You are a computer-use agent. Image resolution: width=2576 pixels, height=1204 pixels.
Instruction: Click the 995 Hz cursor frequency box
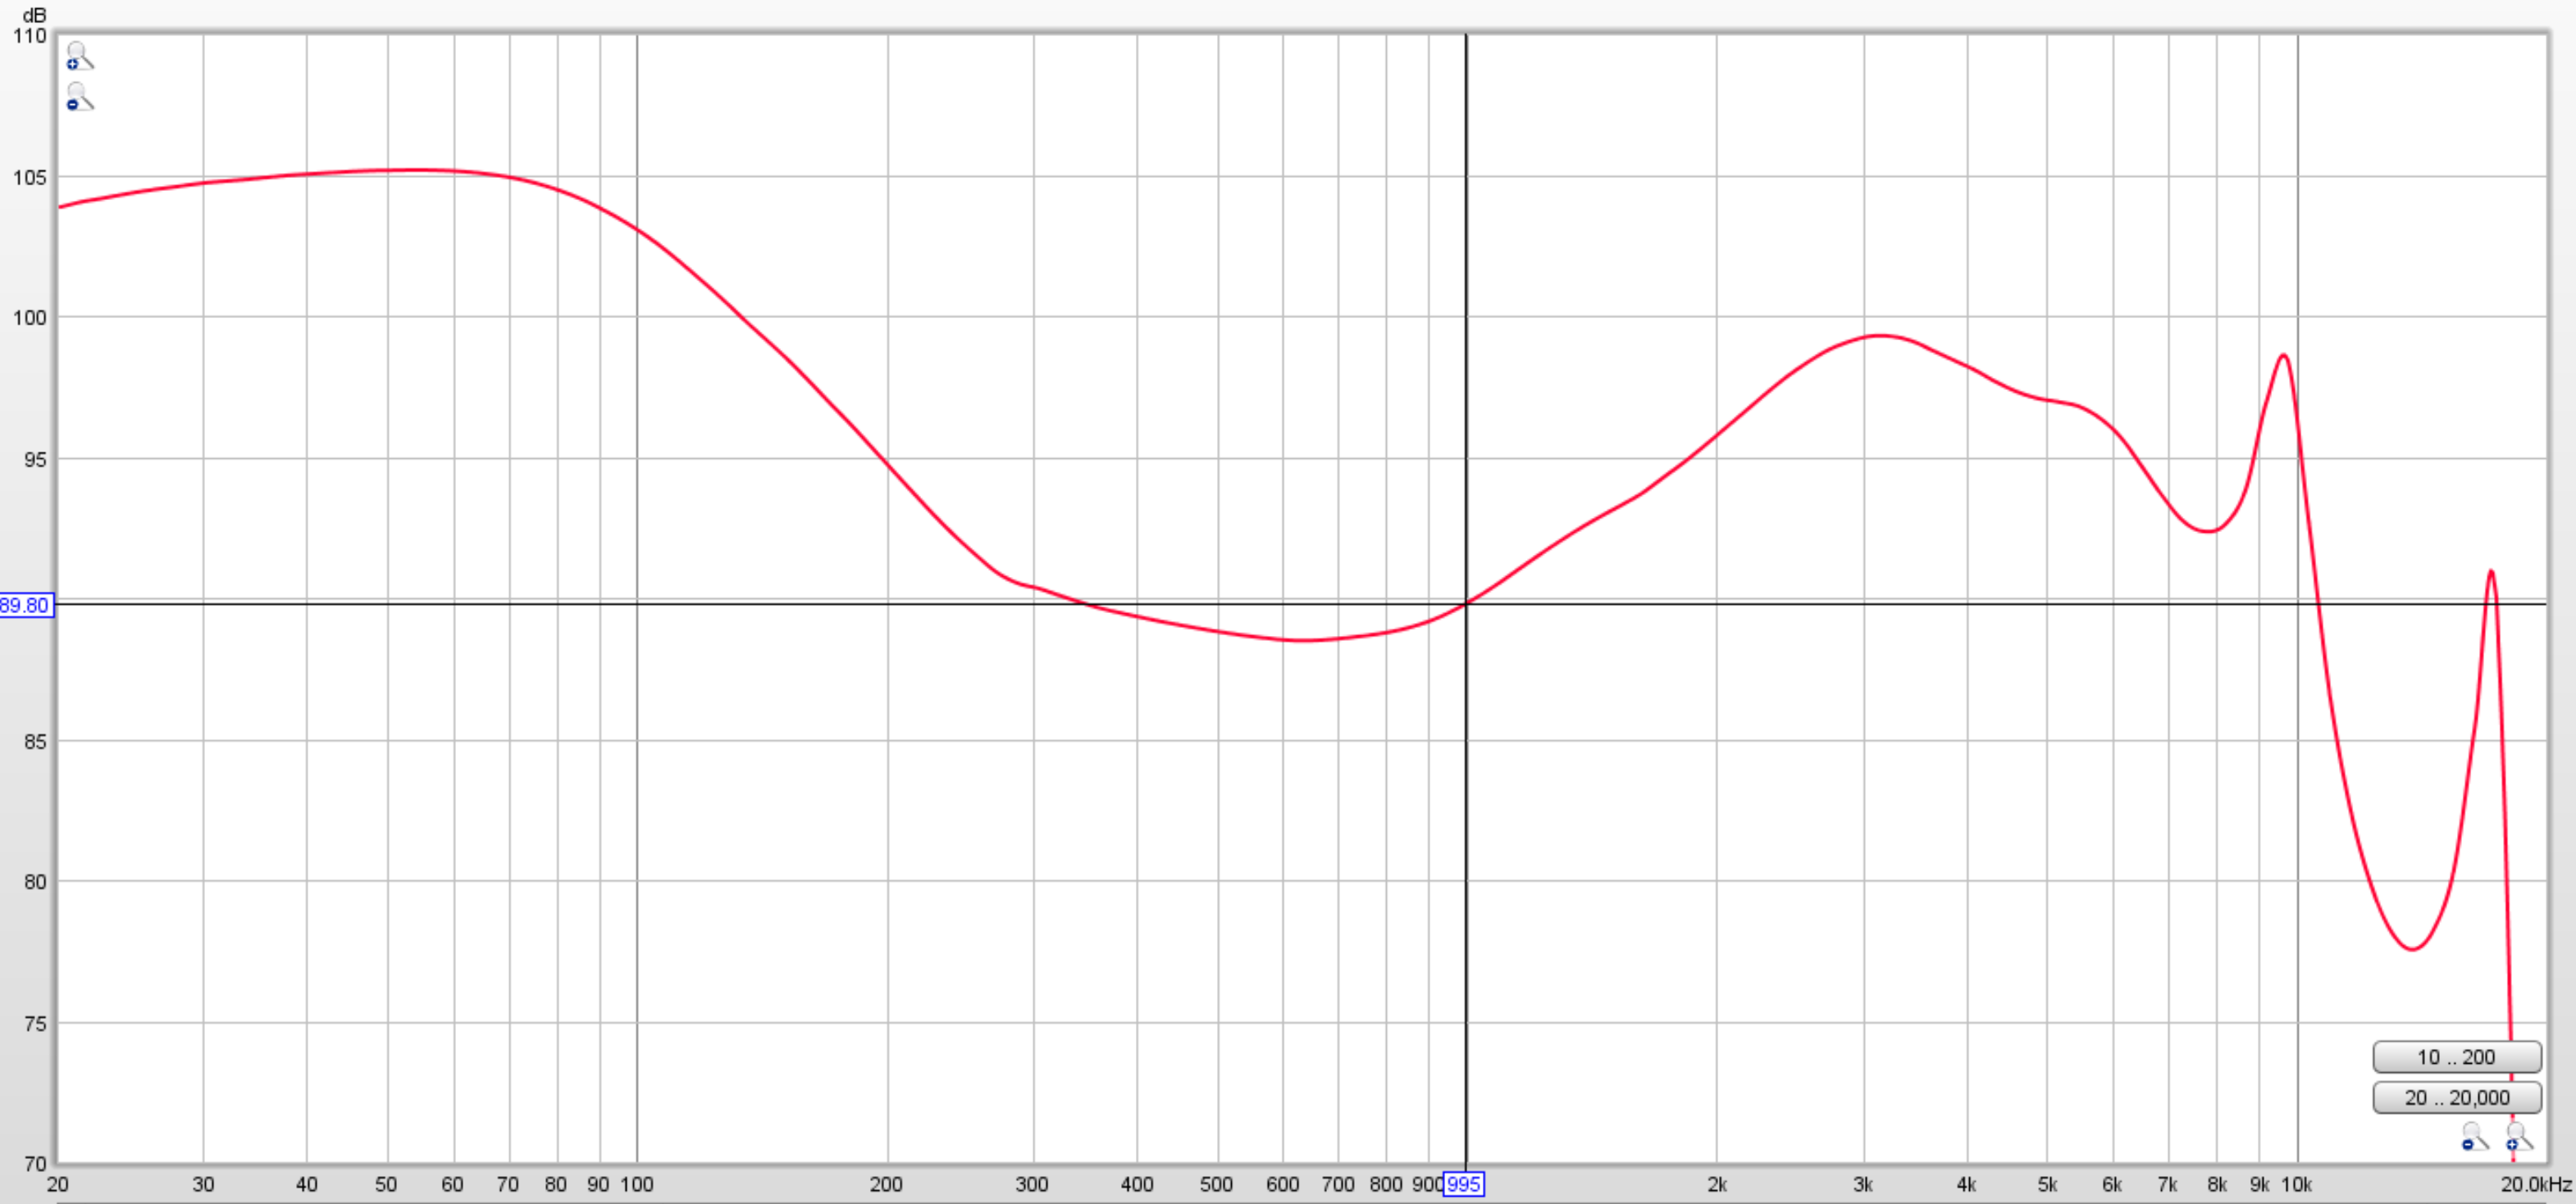1463,1184
